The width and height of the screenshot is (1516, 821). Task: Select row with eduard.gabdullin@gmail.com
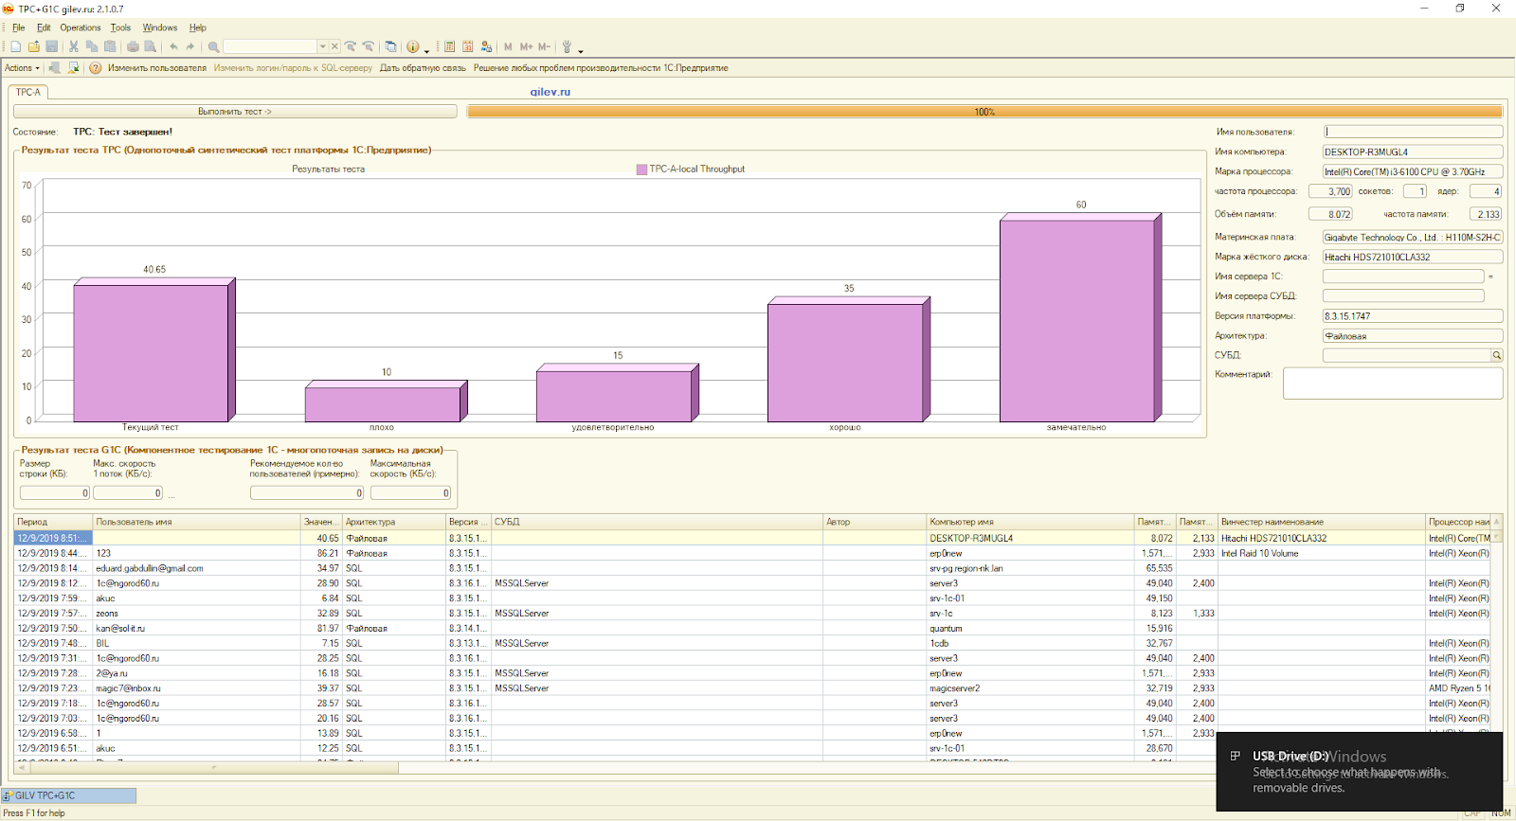(752, 568)
